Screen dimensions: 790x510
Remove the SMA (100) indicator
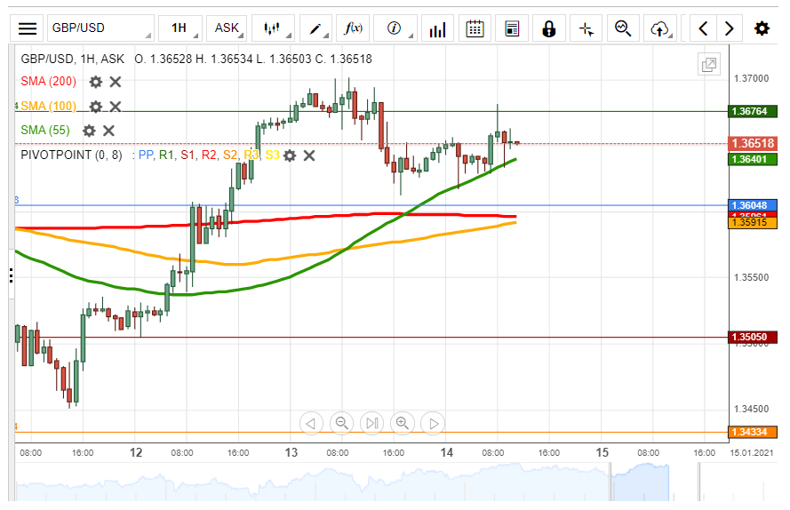click(116, 107)
